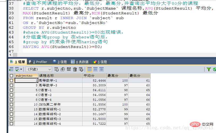Viewport: 216px width, 133px height.
Task: Check the row for C语言-4
Action: [x=11, y=100]
